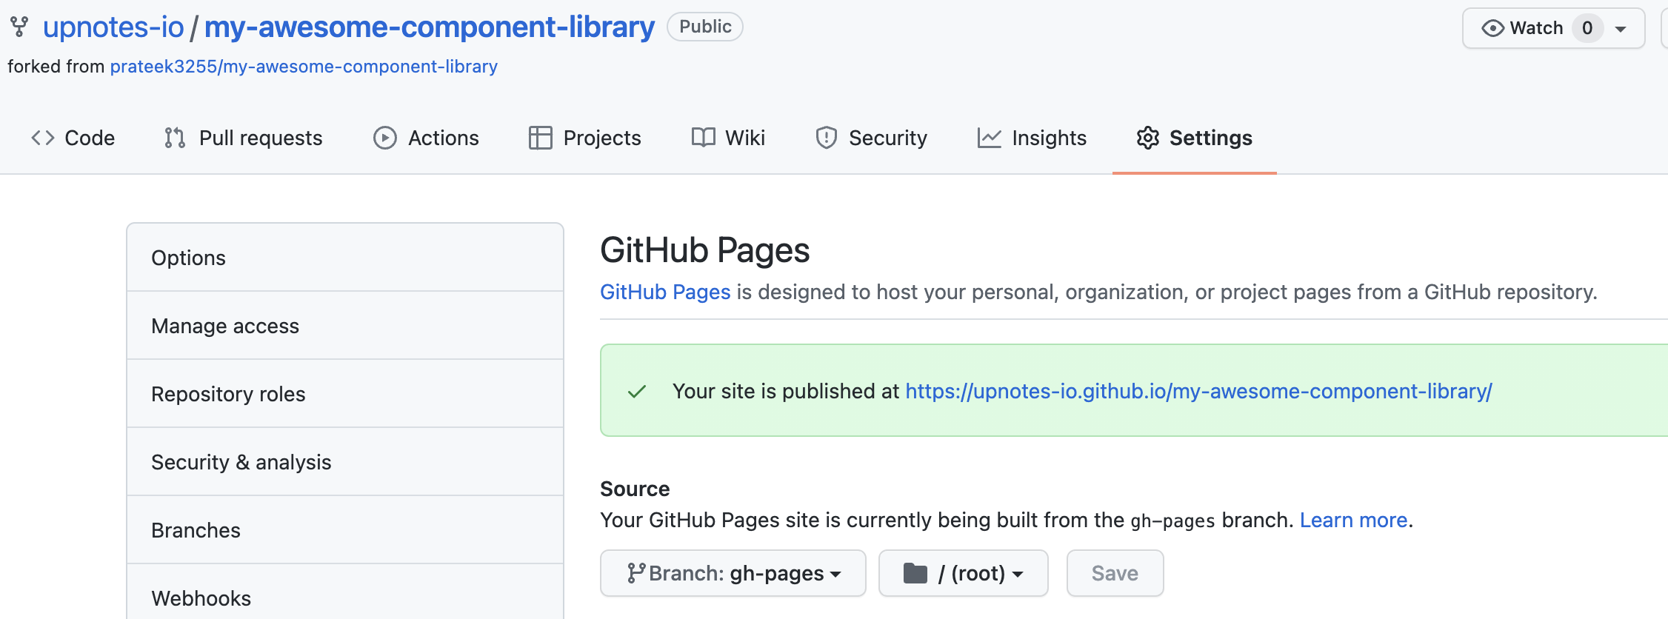Select the Settings tab
Screen dimensions: 1668x619
coord(1195,138)
